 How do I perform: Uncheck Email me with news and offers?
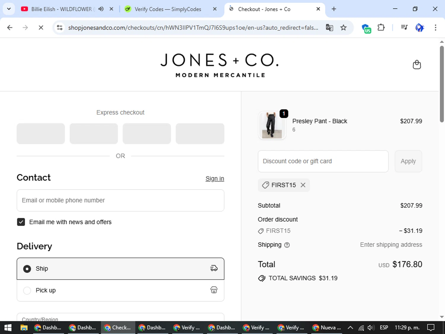click(x=21, y=222)
